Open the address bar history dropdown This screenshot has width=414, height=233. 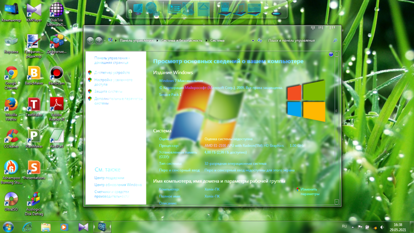(x=253, y=41)
